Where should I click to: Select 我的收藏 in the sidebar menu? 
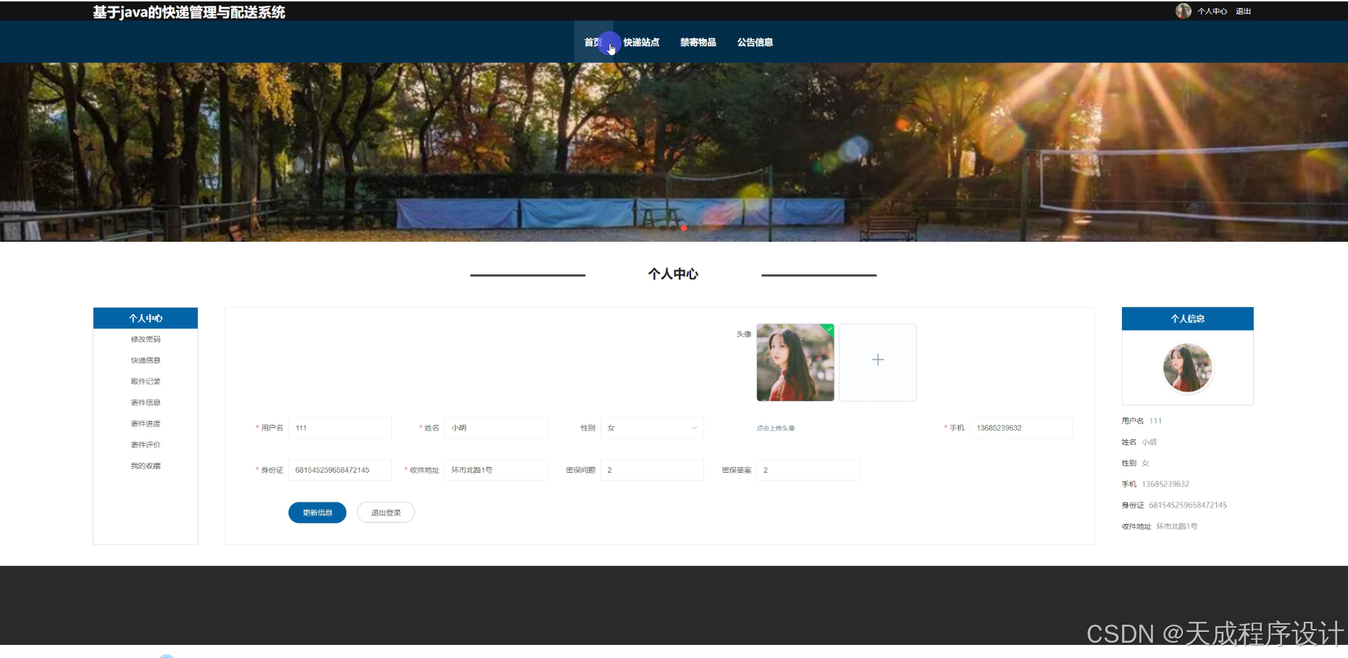pos(145,465)
